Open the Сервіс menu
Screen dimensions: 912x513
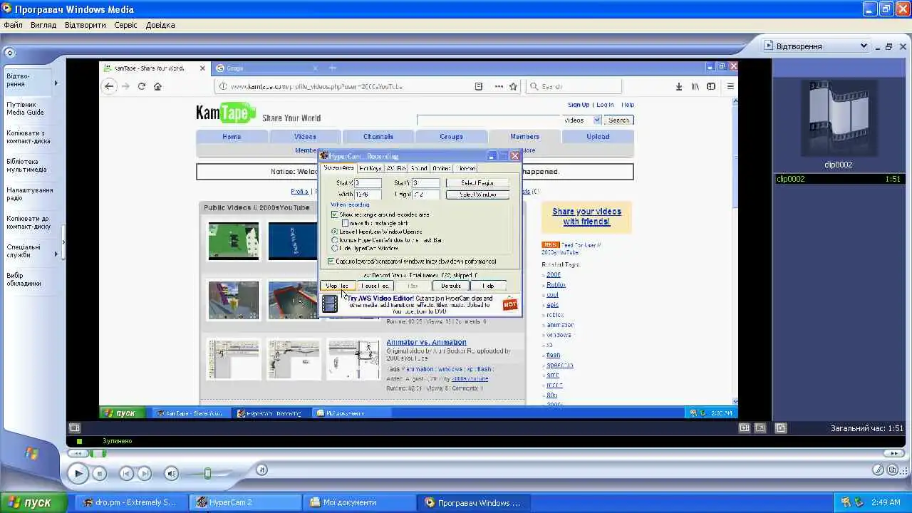125,25
